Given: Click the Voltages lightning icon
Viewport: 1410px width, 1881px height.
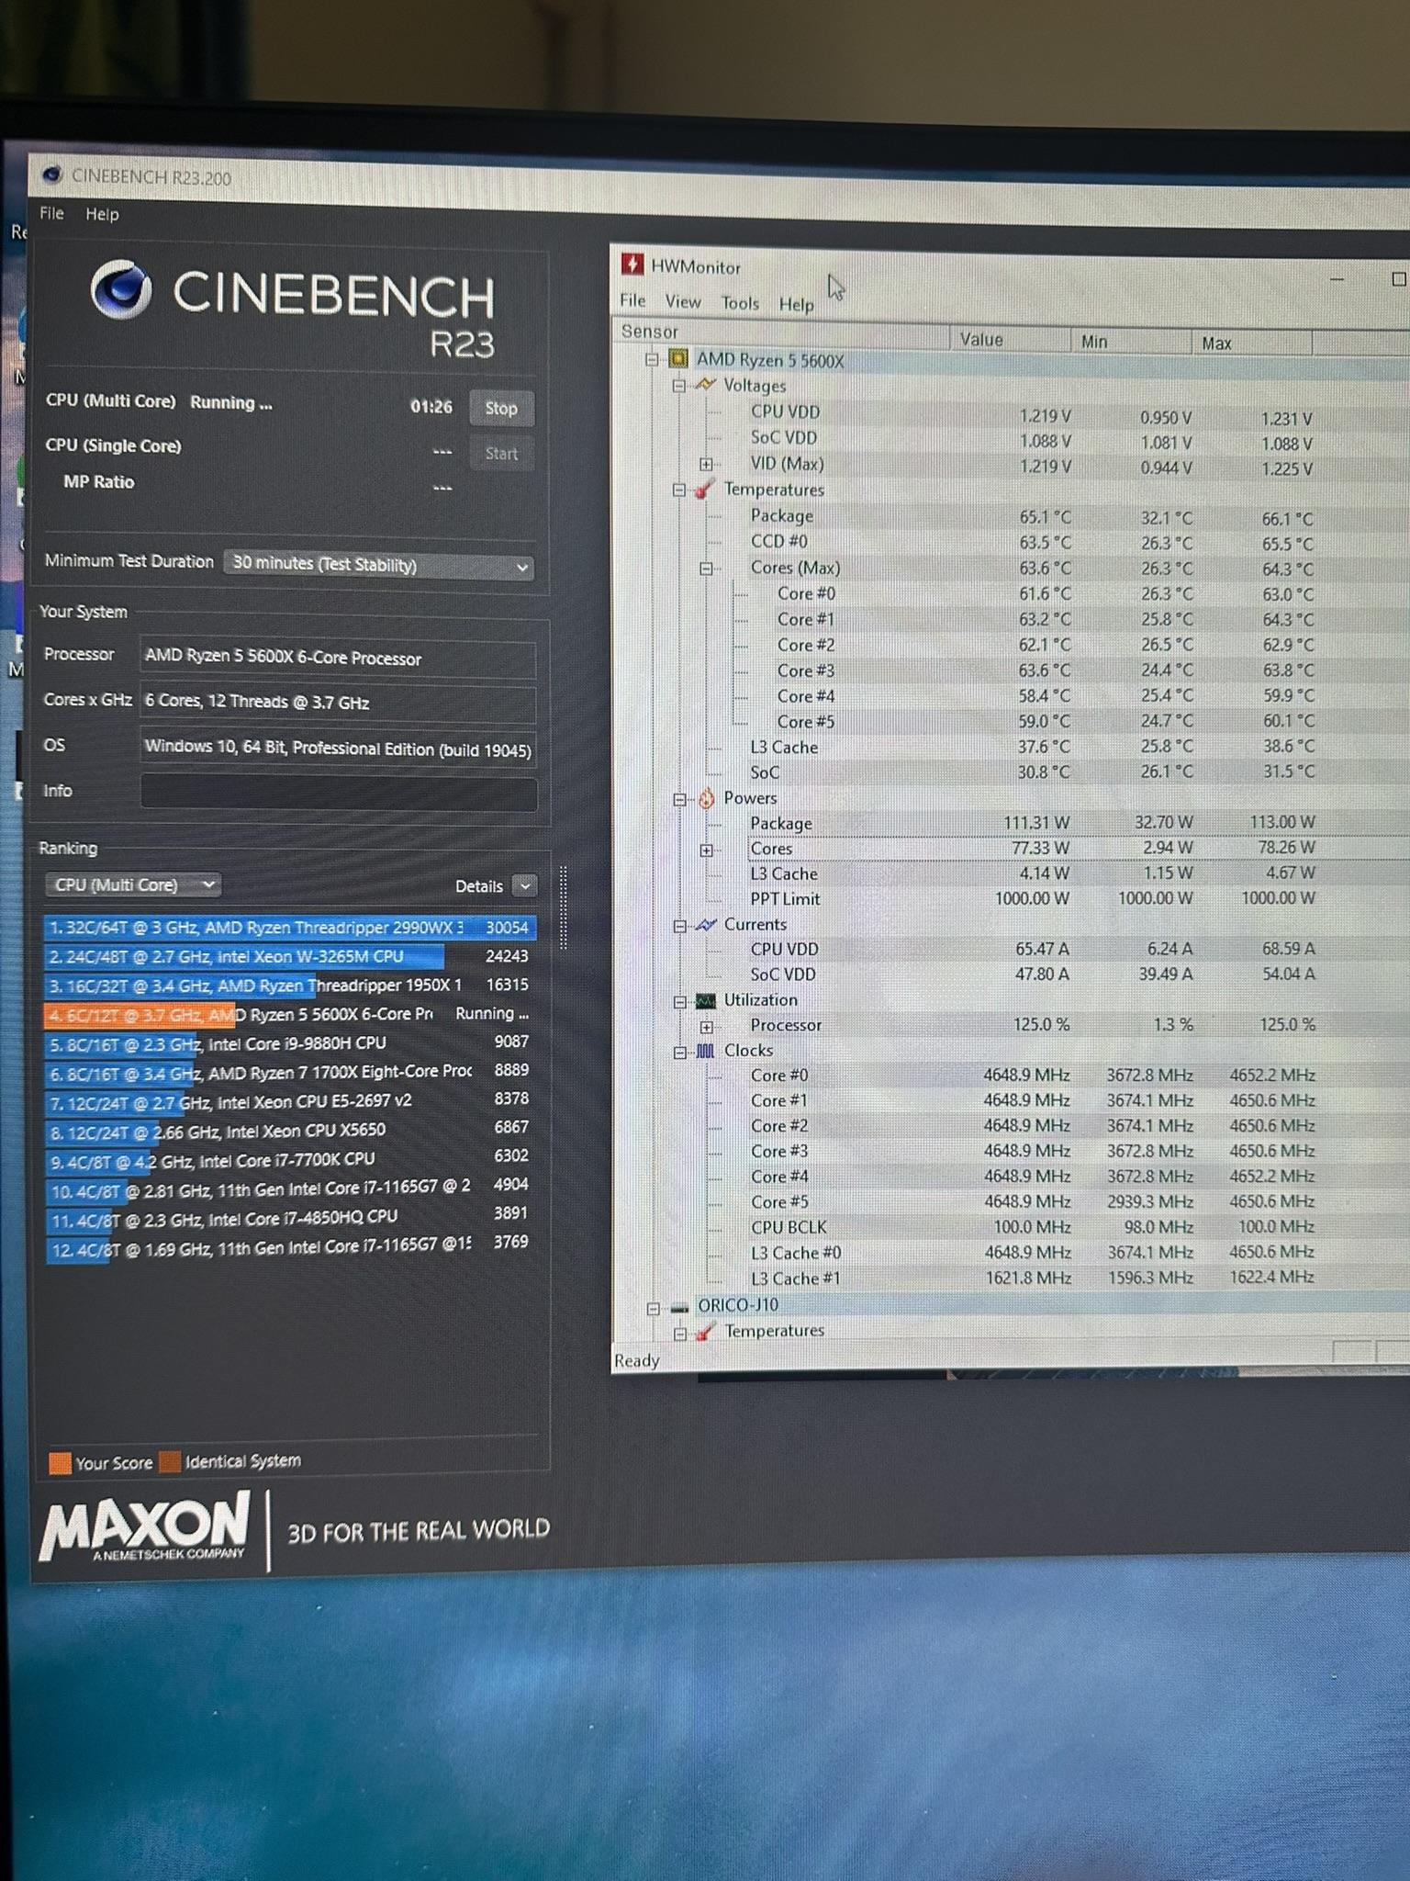Looking at the screenshot, I should click(705, 384).
